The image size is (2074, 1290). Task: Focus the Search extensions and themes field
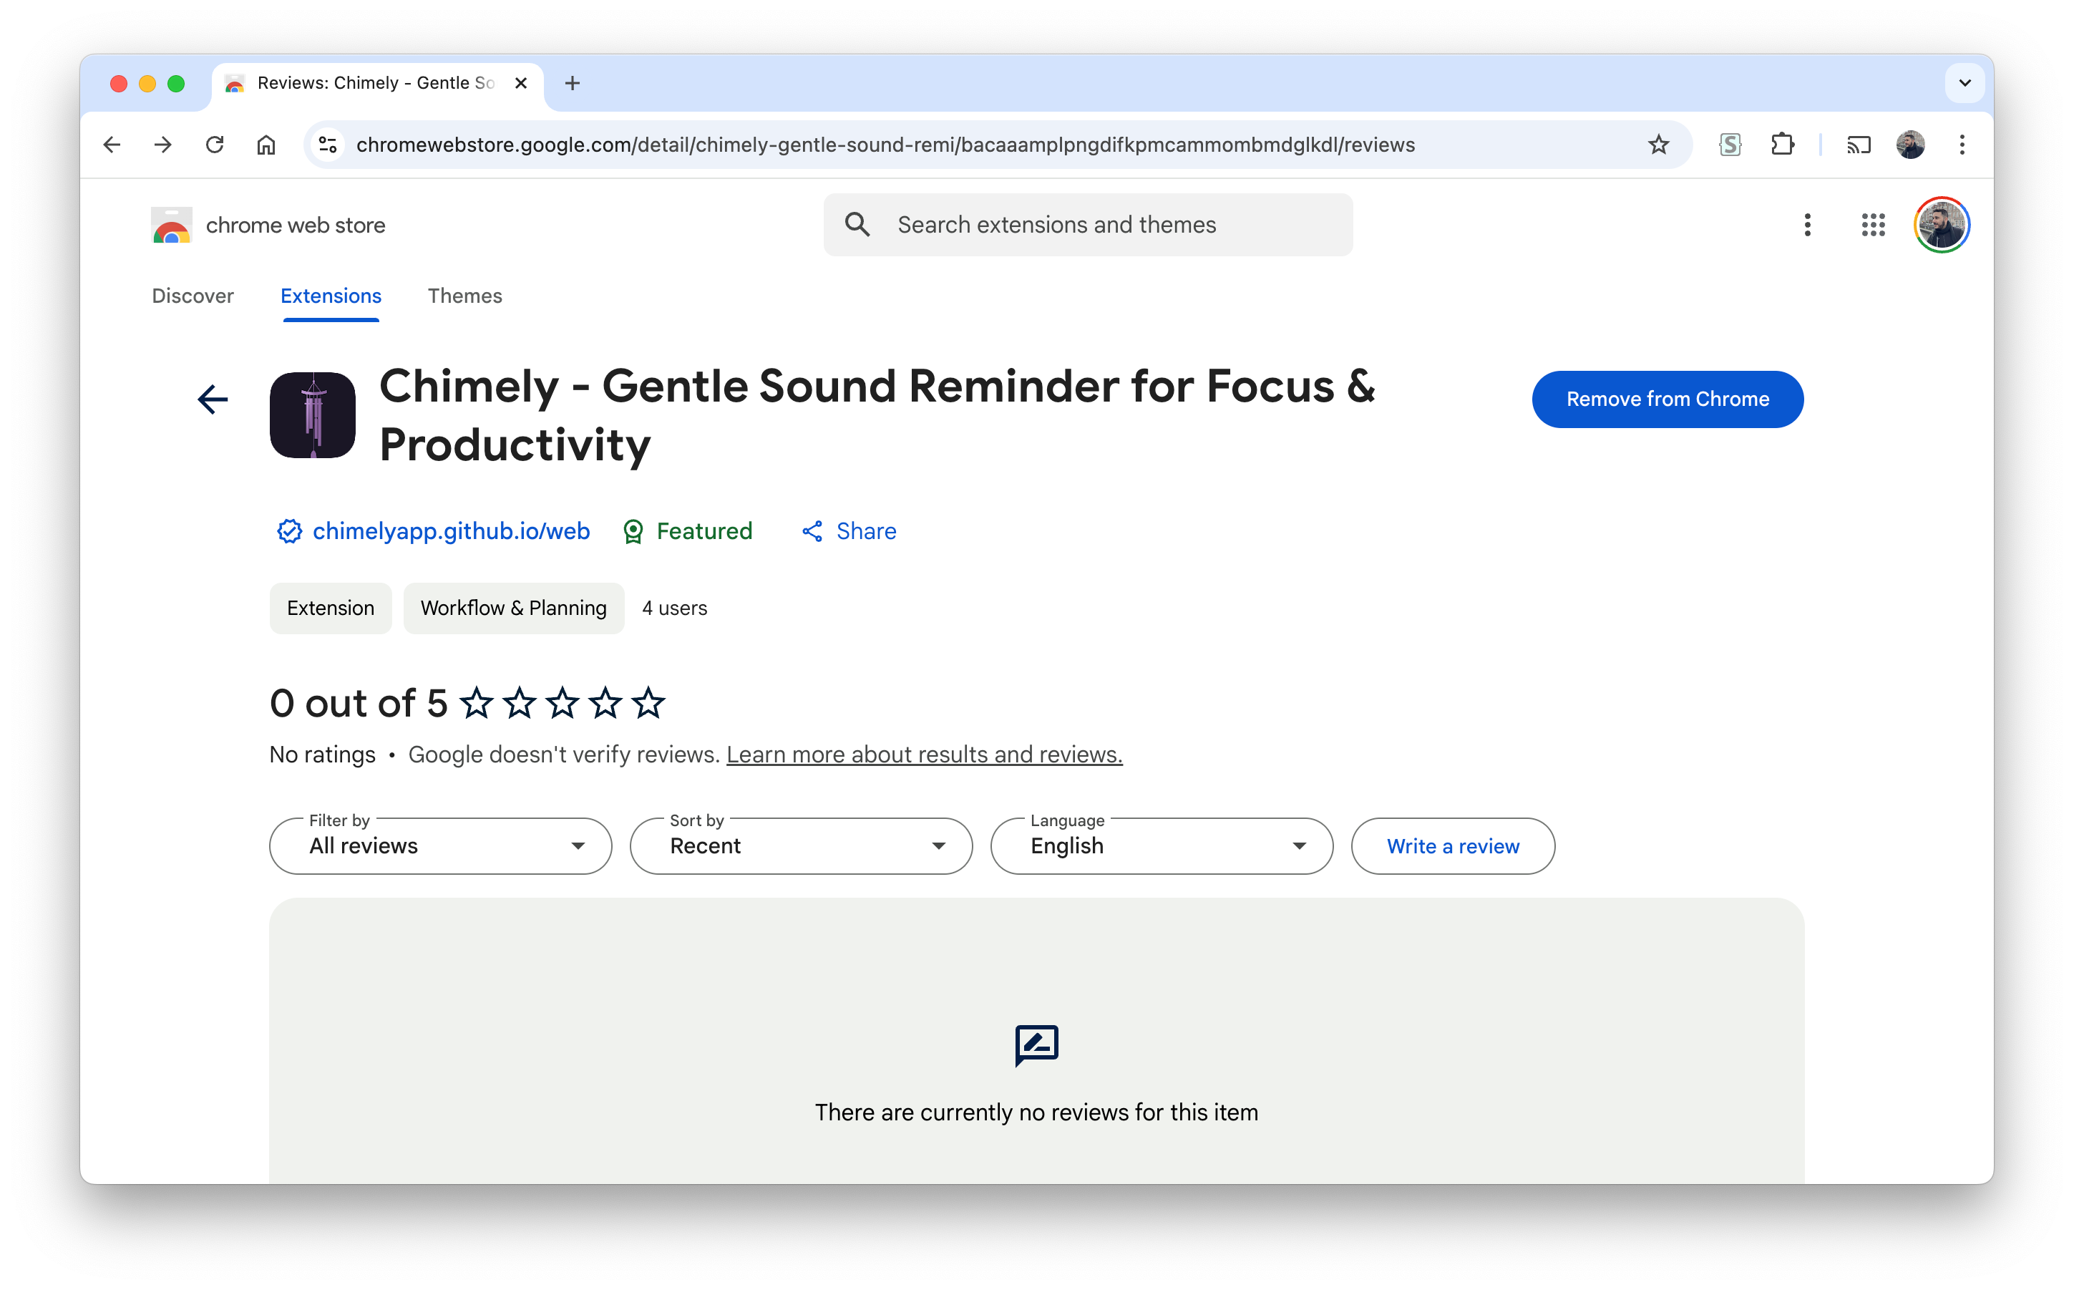pyautogui.click(x=1109, y=225)
